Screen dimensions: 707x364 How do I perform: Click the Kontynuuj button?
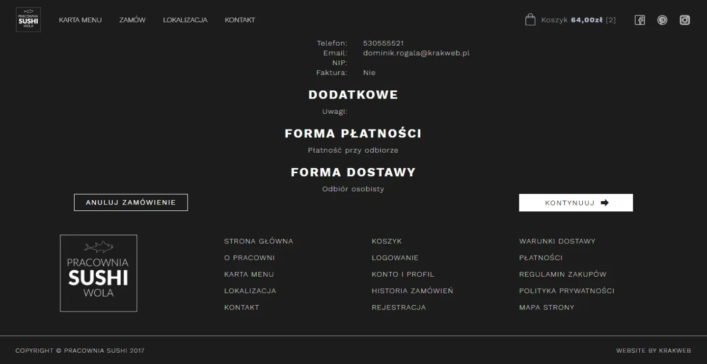point(576,203)
